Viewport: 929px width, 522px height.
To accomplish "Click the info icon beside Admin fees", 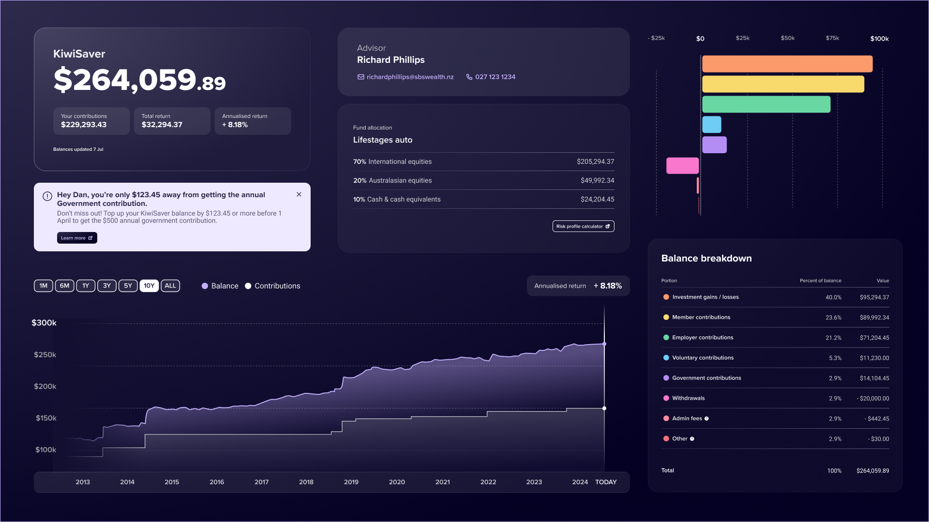I will (706, 419).
